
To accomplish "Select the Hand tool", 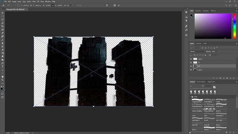I will click(3, 76).
